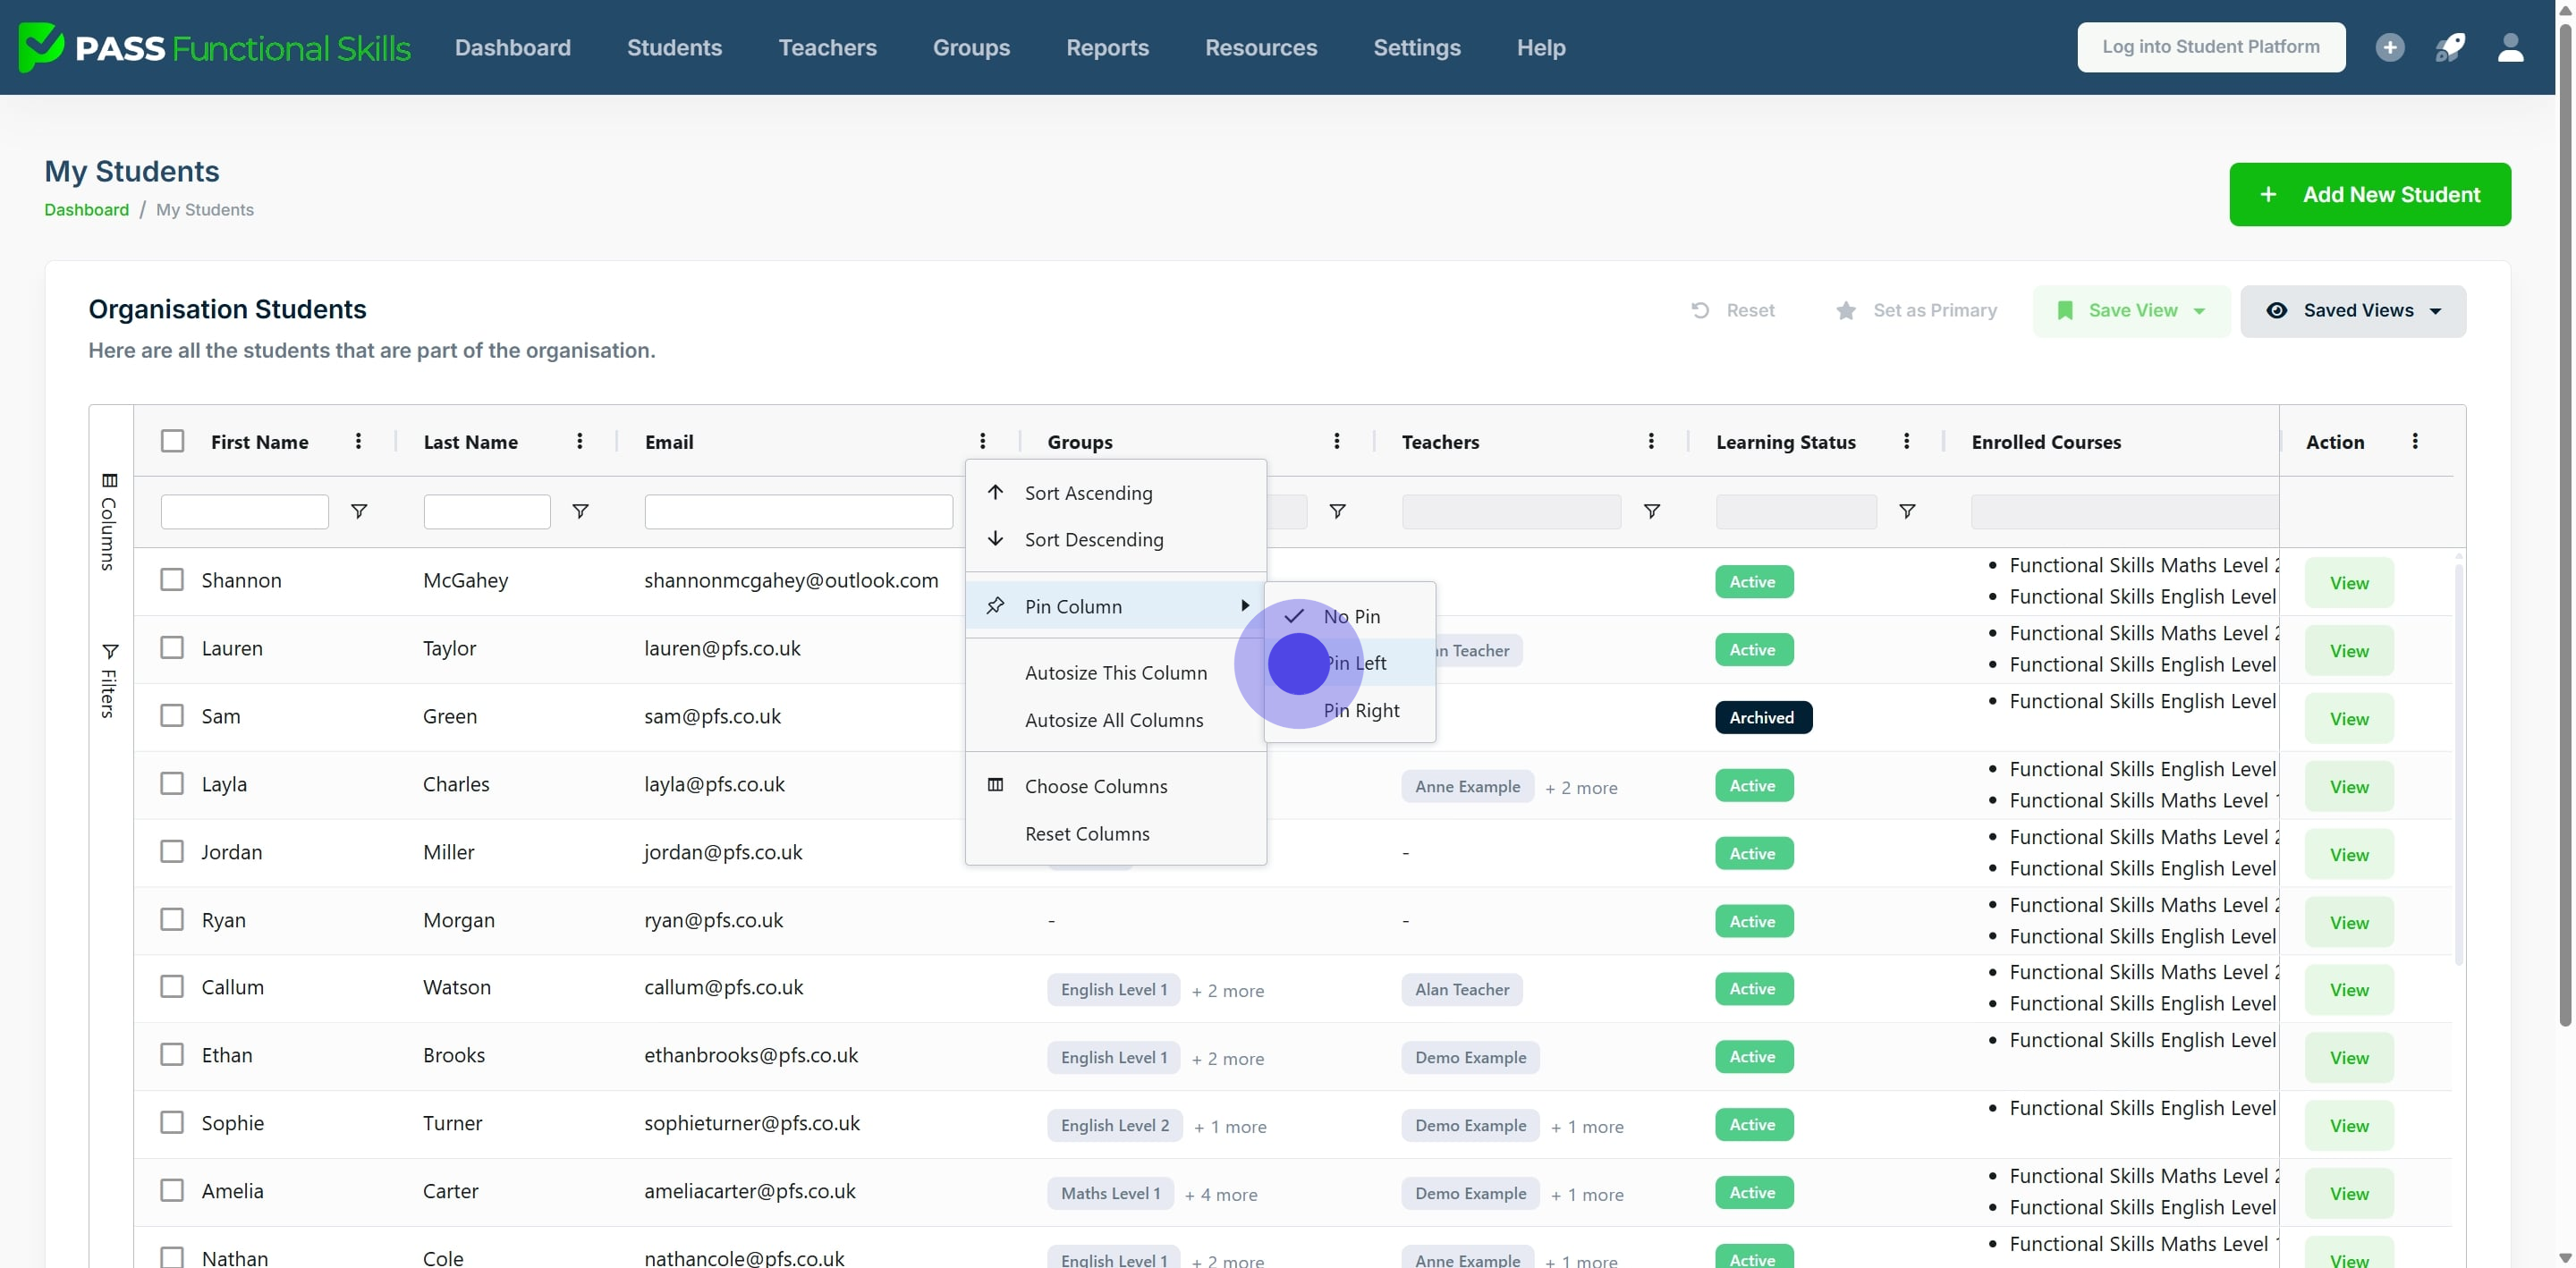Open the Save View dropdown

pyautogui.click(x=2131, y=310)
